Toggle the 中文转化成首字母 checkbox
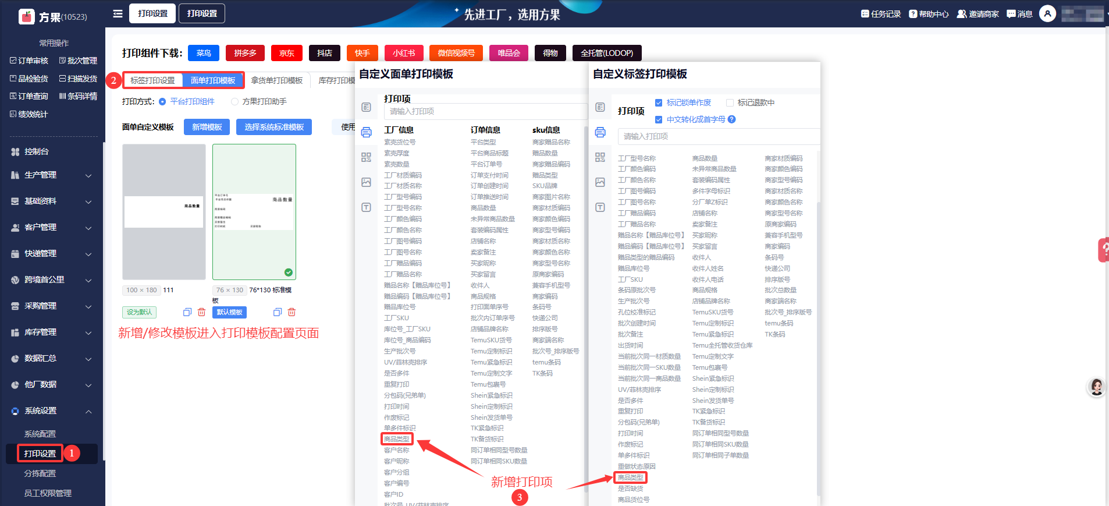Image resolution: width=1109 pixels, height=506 pixels. [659, 120]
